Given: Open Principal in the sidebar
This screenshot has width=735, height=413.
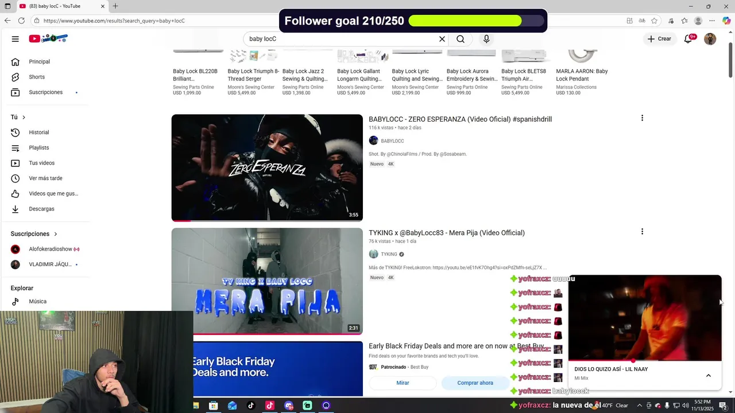Looking at the screenshot, I should 45,61.
